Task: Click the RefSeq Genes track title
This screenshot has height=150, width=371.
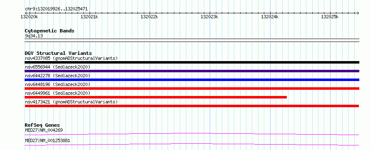Action: click(43, 125)
